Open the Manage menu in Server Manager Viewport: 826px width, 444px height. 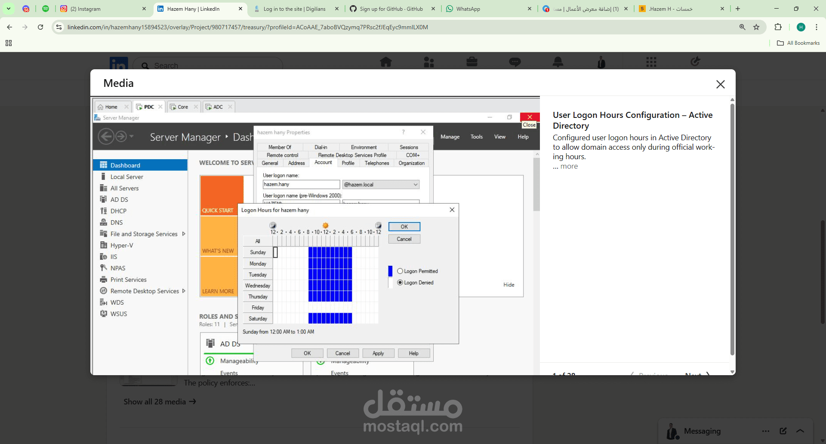[x=450, y=137]
